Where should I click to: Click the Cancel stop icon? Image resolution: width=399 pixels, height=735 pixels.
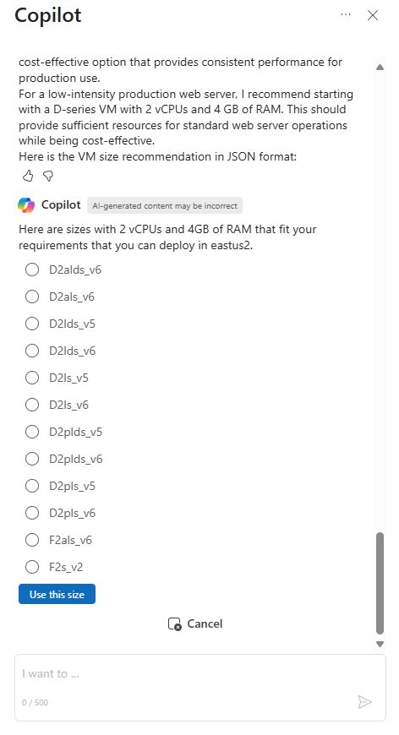(174, 624)
